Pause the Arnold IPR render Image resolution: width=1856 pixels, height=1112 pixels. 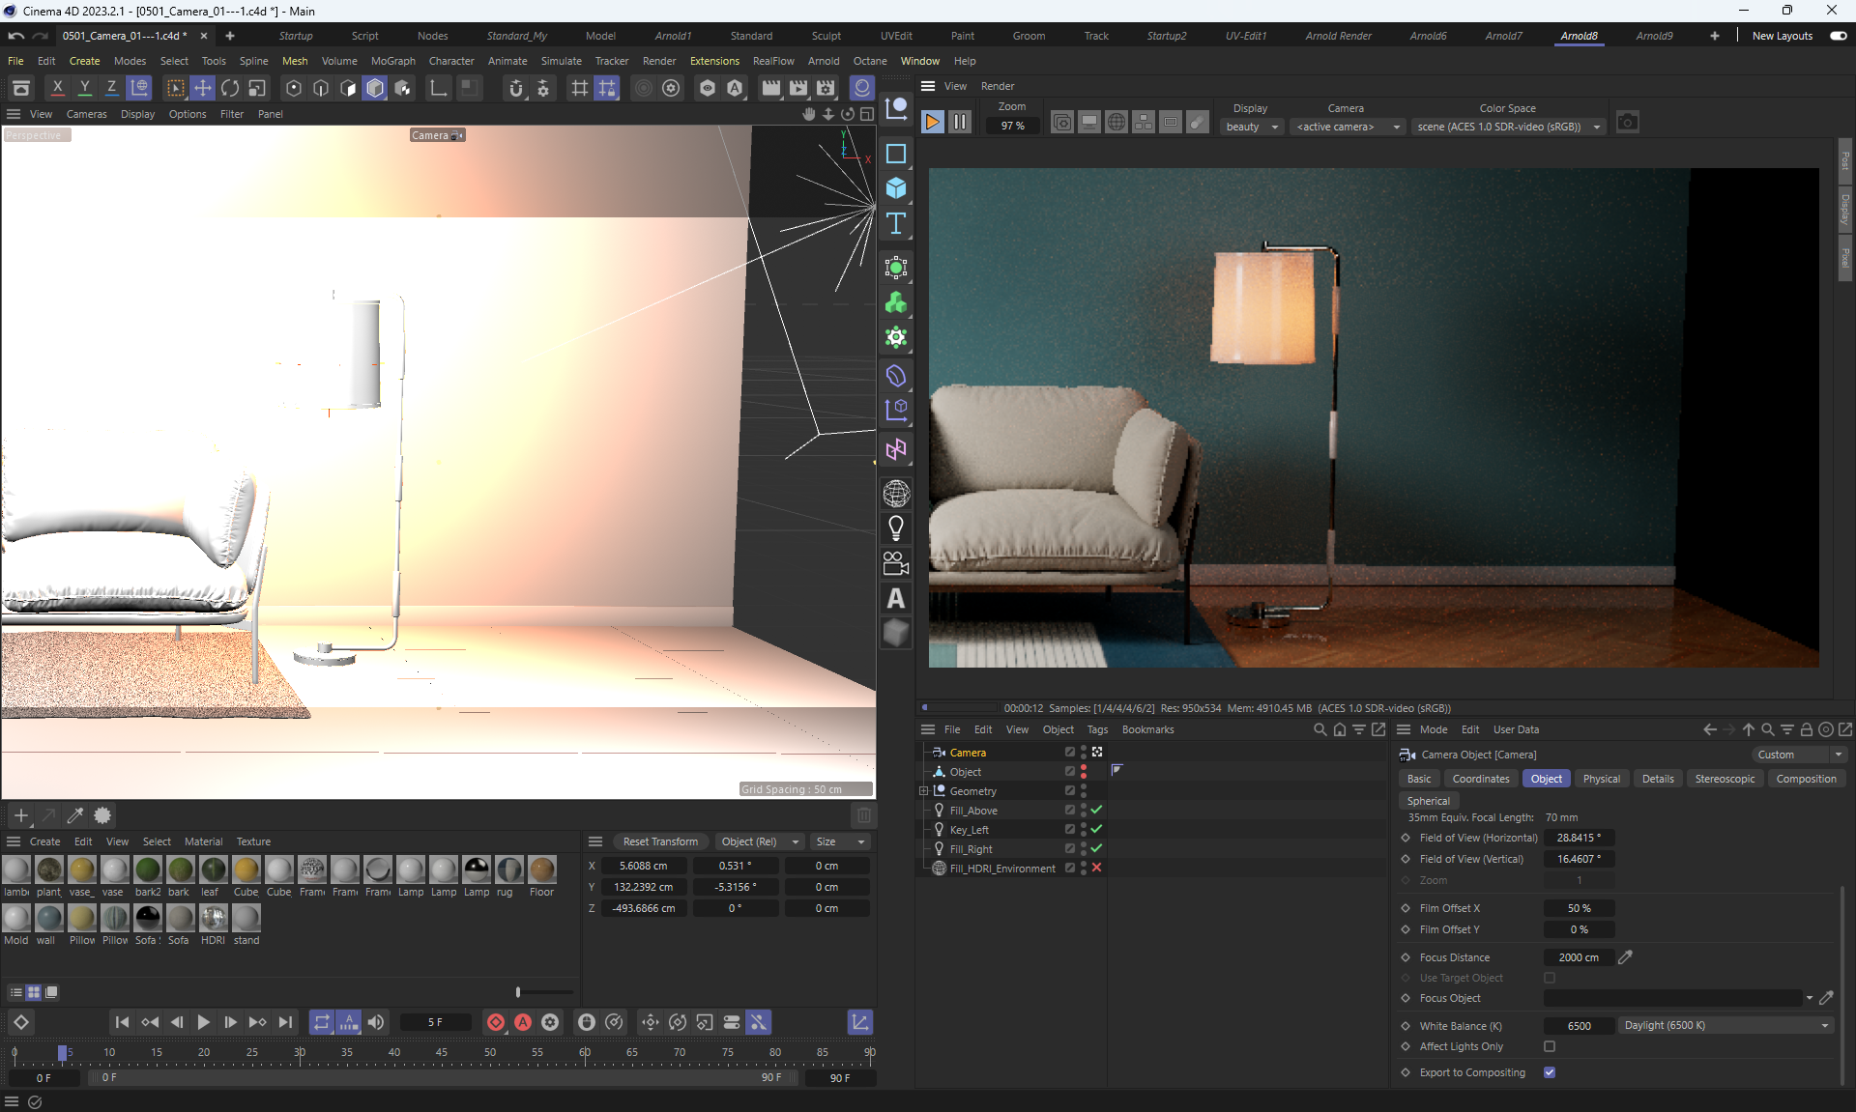[960, 123]
